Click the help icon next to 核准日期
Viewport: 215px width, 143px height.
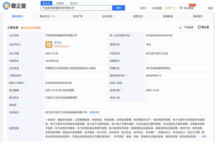121,90
